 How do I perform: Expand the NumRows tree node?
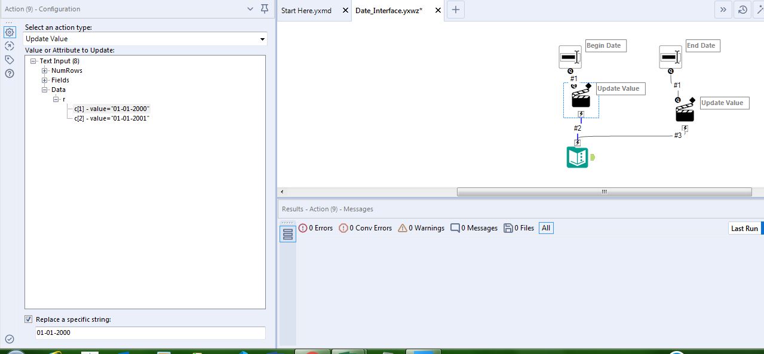[x=44, y=70]
